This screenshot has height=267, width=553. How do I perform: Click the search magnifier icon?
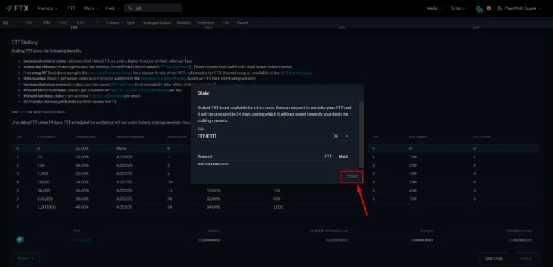[x=130, y=8]
